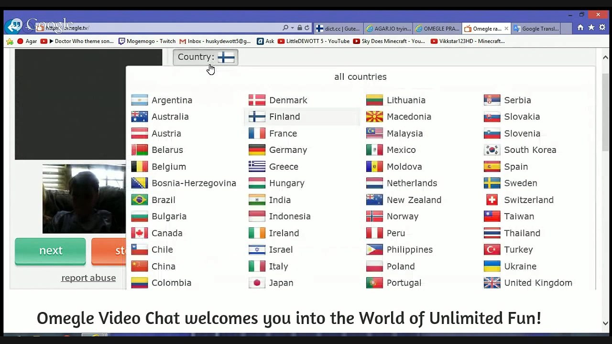
Task: Select Peru country name
Action: point(396,233)
